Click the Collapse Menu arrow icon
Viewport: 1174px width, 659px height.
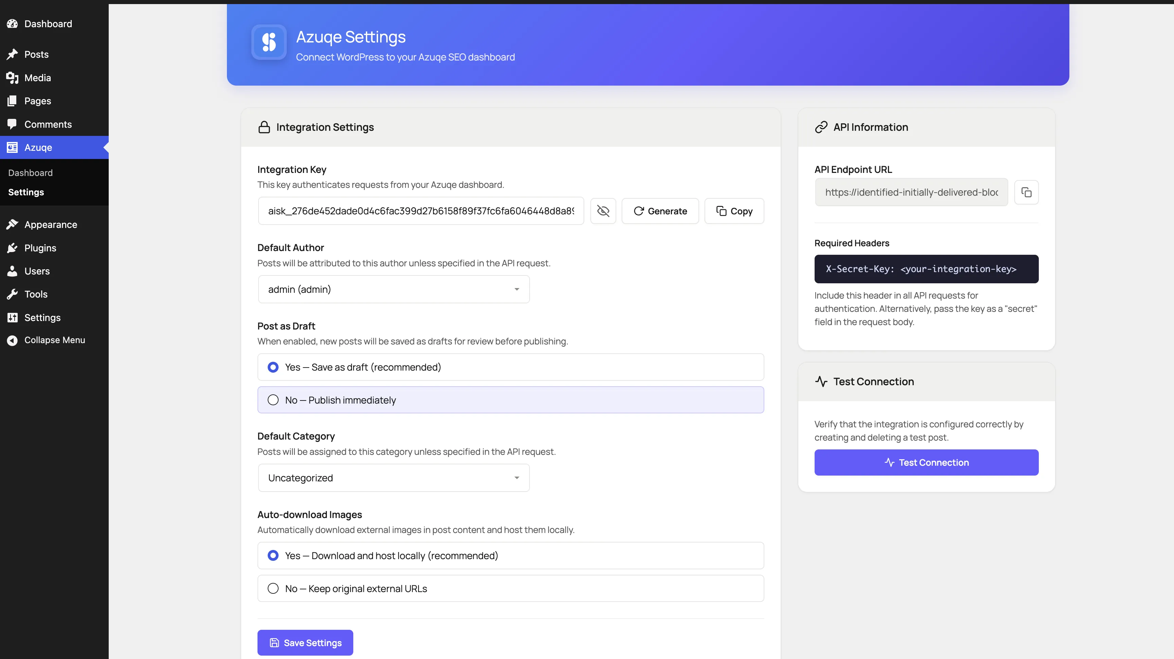click(12, 340)
